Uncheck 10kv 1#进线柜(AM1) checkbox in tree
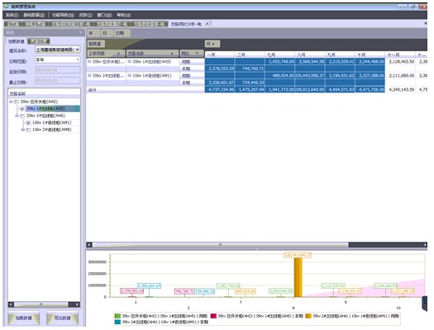Image resolution: width=434 pixels, height=330 pixels. [x=28, y=123]
